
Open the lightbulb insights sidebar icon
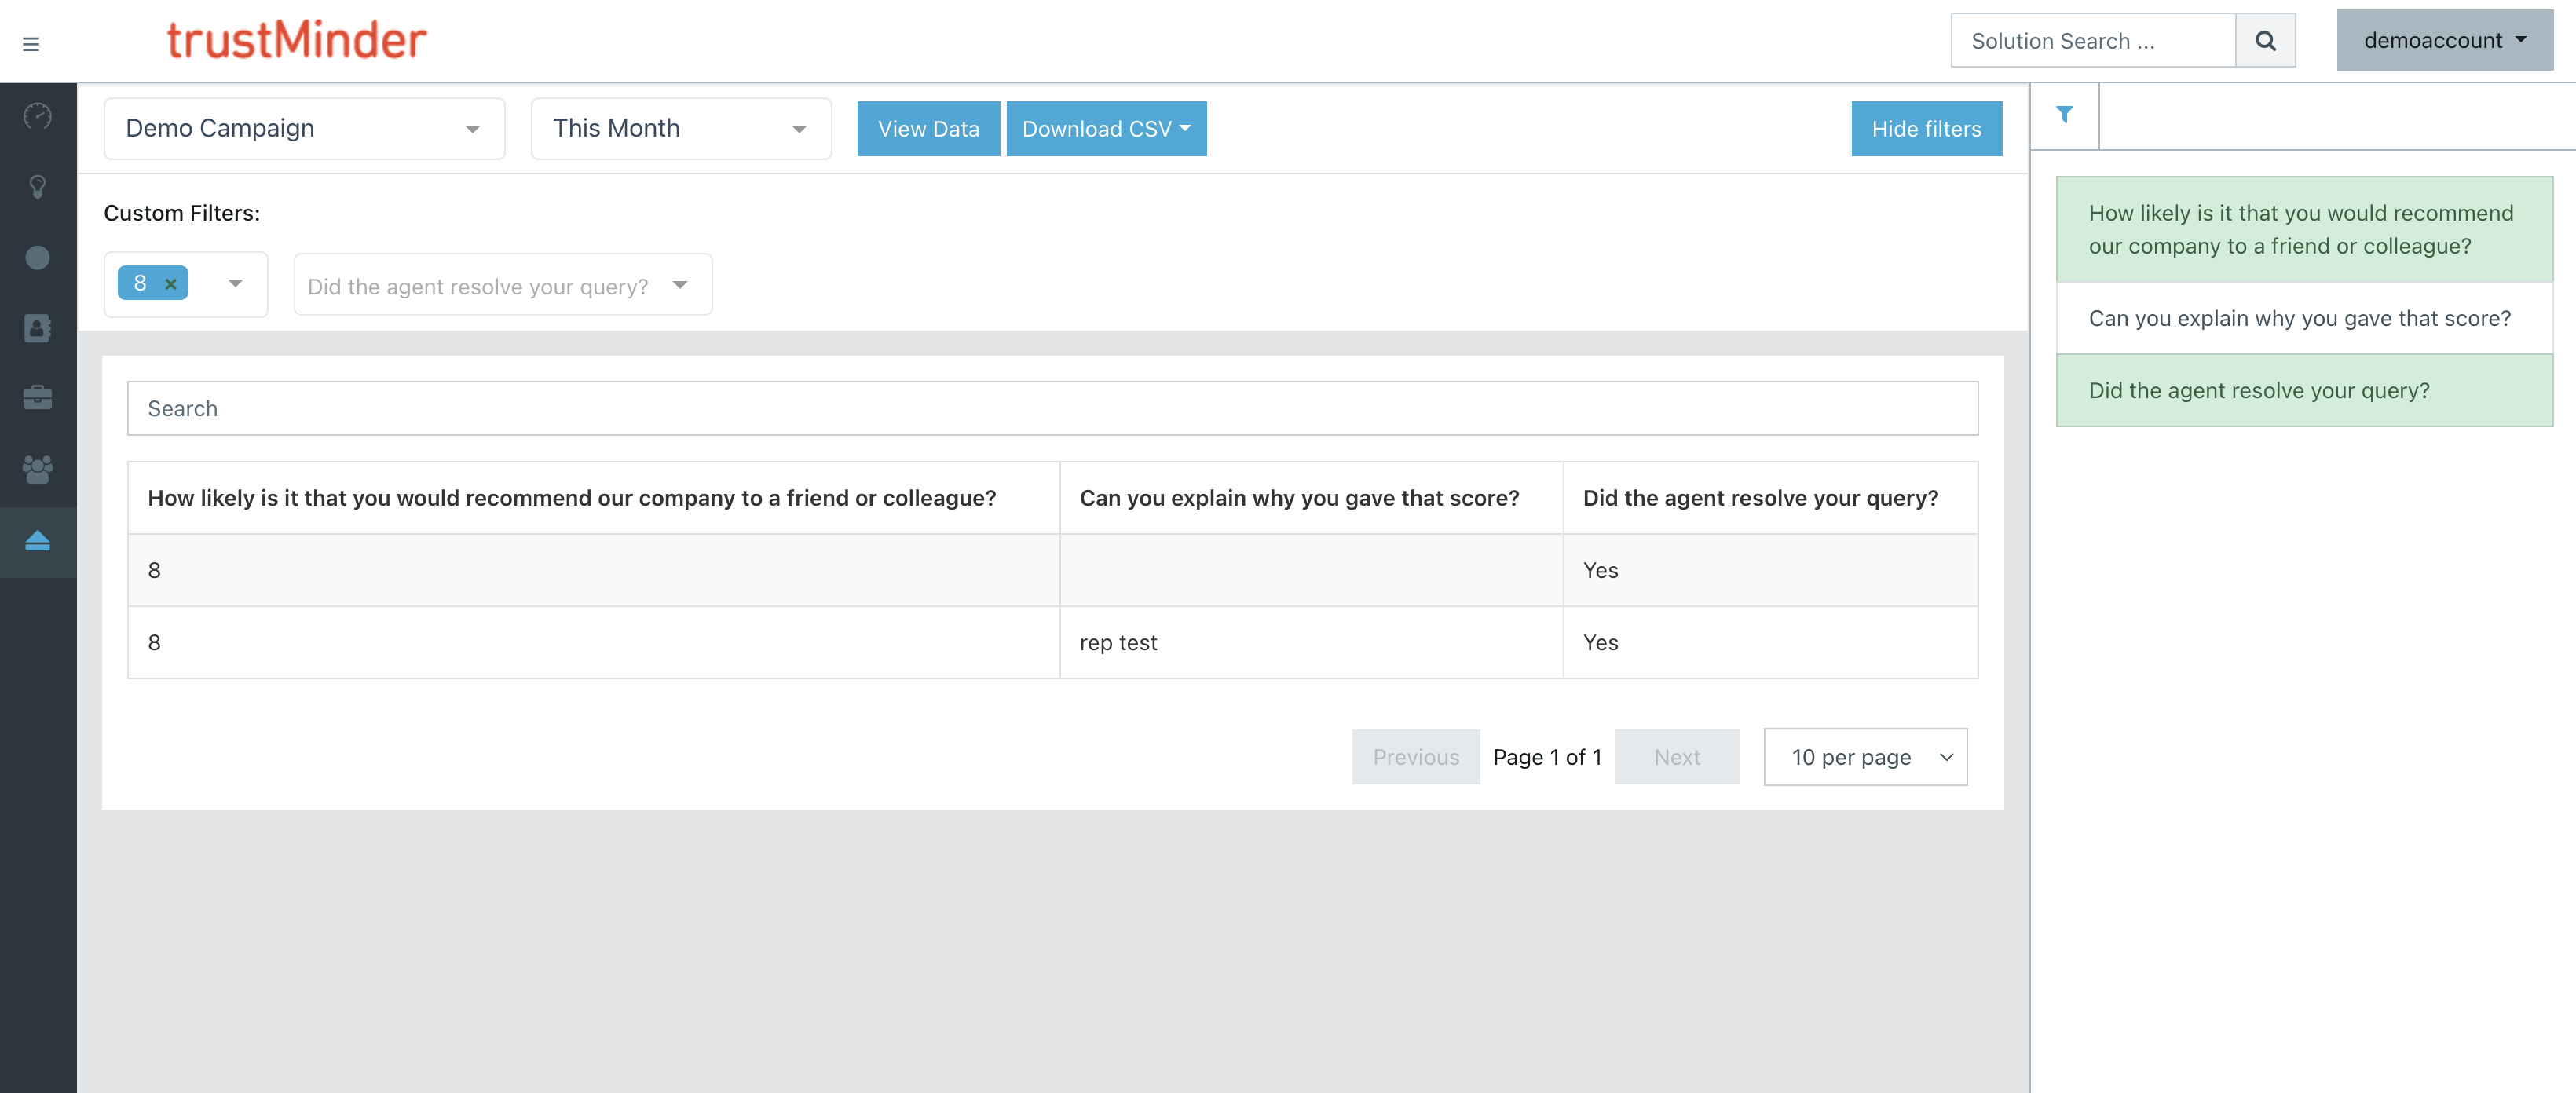coord(38,187)
